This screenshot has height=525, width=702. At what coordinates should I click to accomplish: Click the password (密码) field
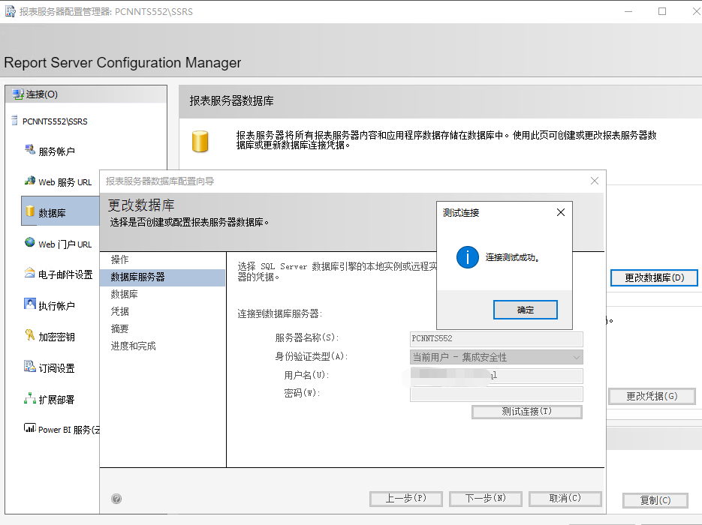pyautogui.click(x=496, y=394)
